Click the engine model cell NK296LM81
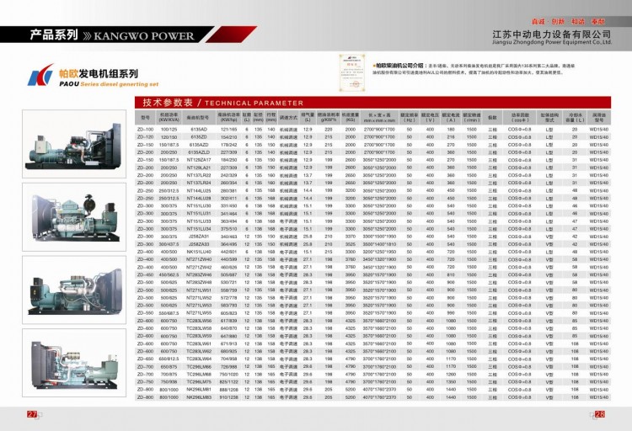This screenshot has height=431, width=632. pos(199,390)
